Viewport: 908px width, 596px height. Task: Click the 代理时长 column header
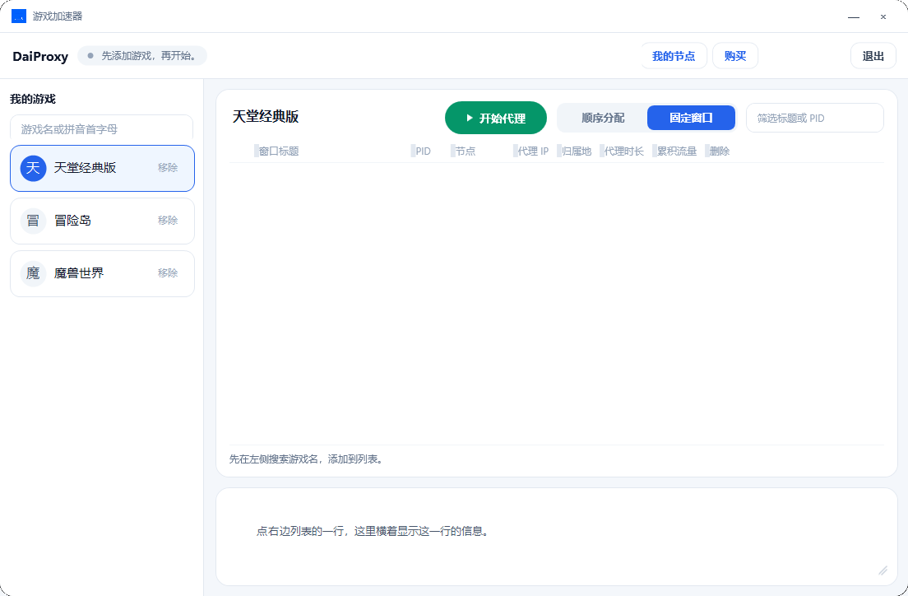pos(624,151)
